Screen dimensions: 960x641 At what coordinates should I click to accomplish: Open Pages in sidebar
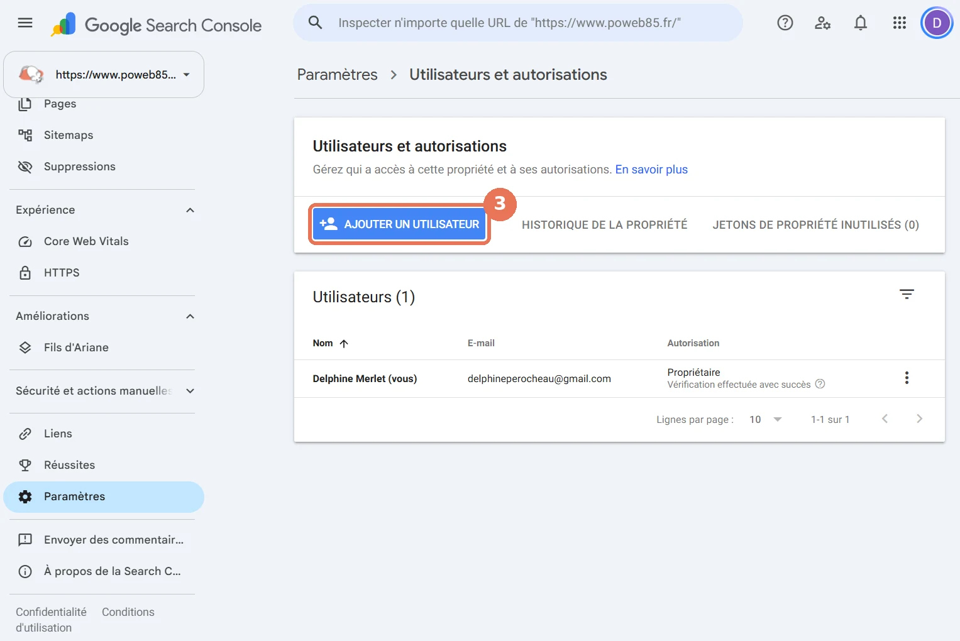(x=104, y=104)
